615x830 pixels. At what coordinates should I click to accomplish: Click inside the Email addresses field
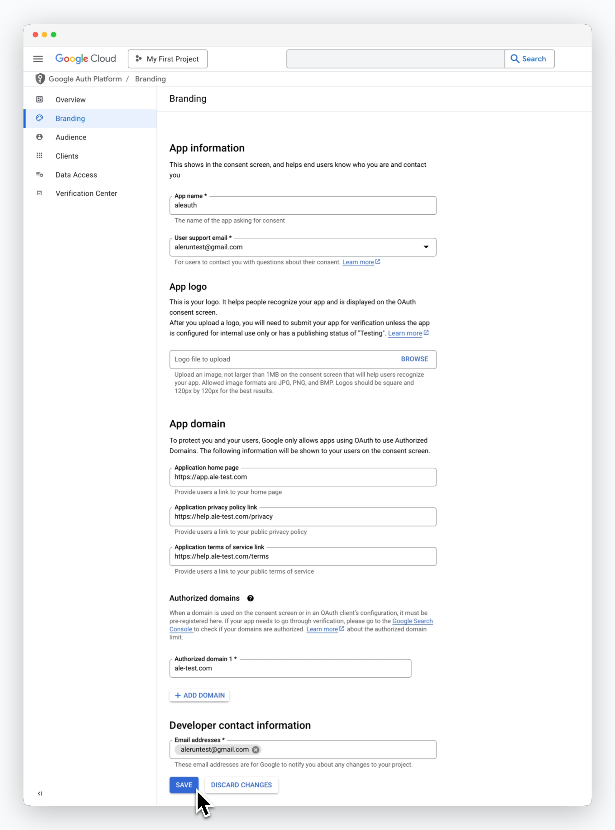point(303,750)
